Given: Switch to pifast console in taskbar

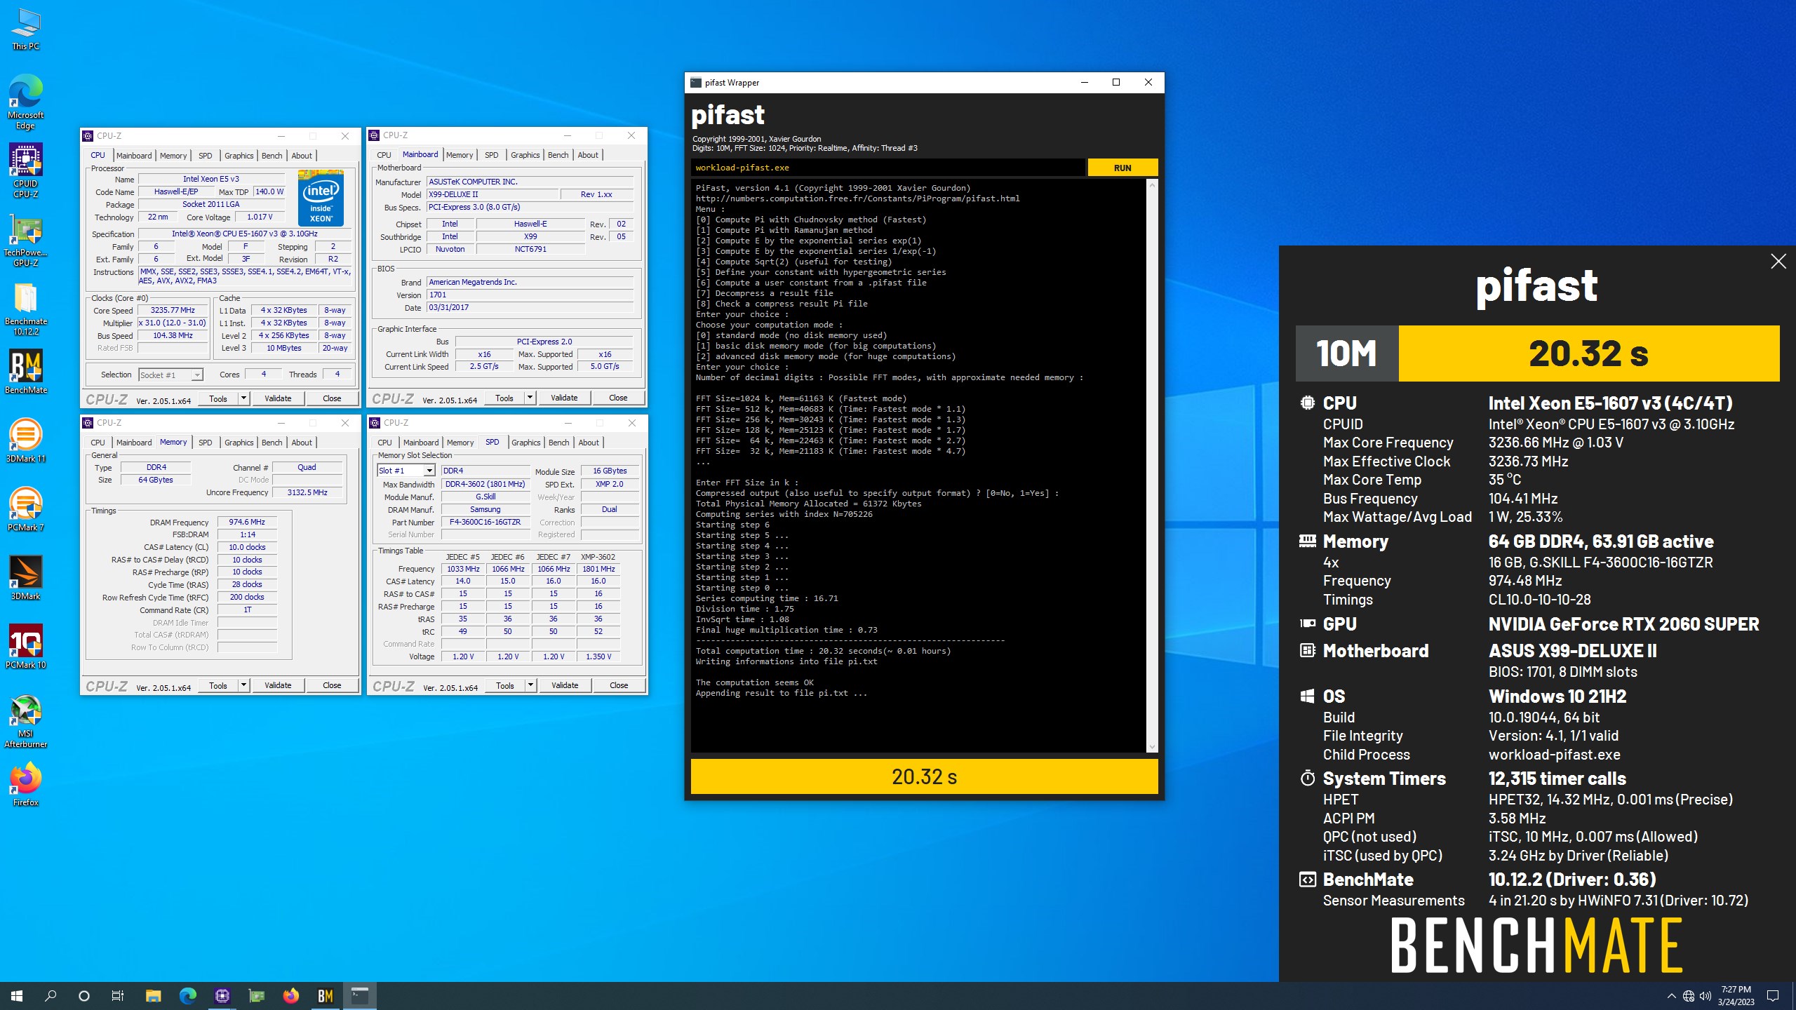Looking at the screenshot, I should point(359,996).
